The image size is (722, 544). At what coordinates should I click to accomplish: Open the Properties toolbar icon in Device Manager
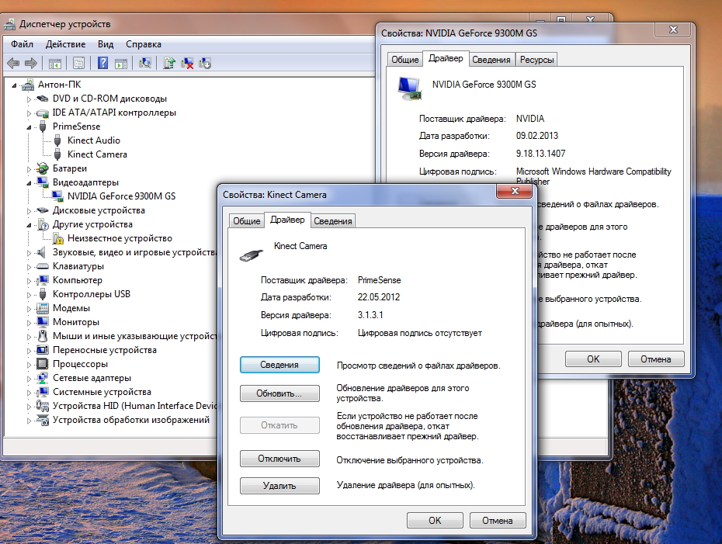pyautogui.click(x=78, y=63)
